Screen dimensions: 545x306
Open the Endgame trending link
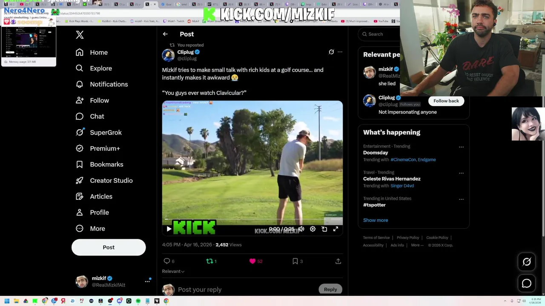click(x=427, y=159)
